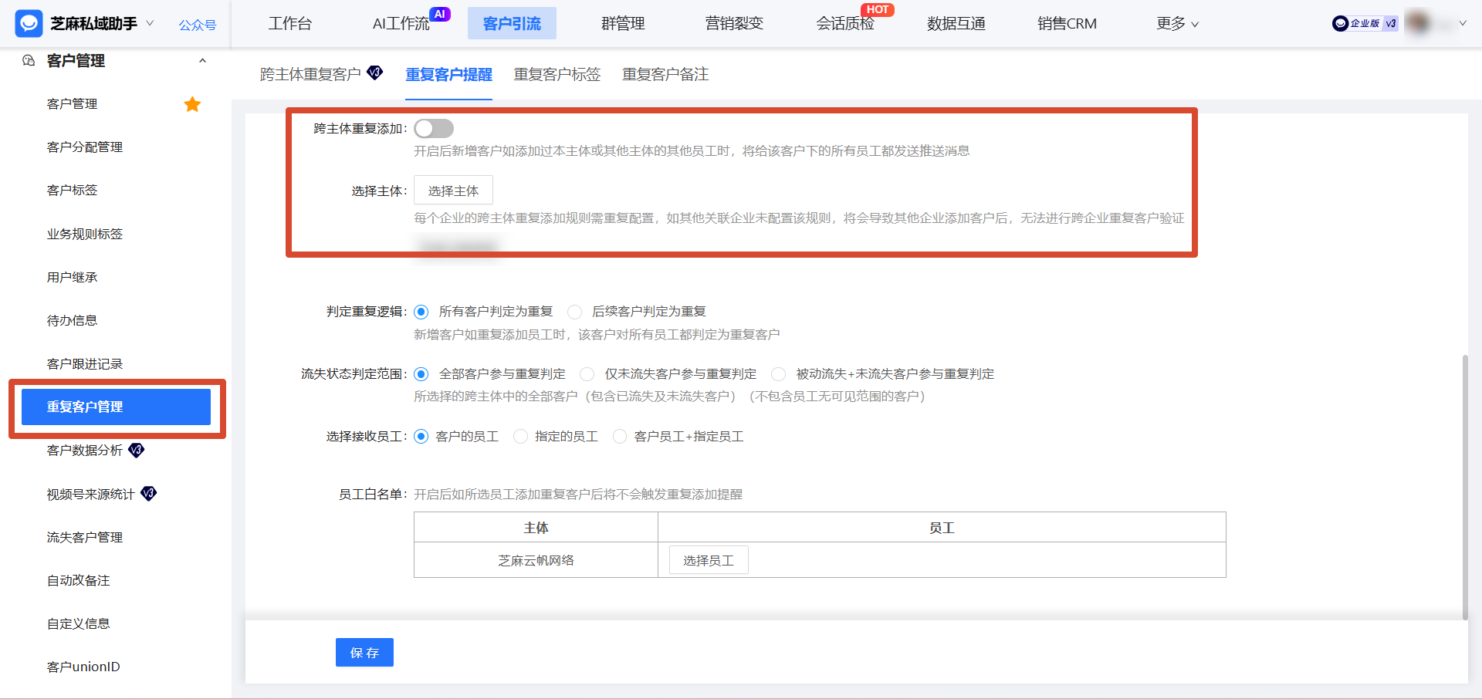Click the V3 badge next to 跨主体重复客户
This screenshot has width=1482, height=699.
coord(375,73)
